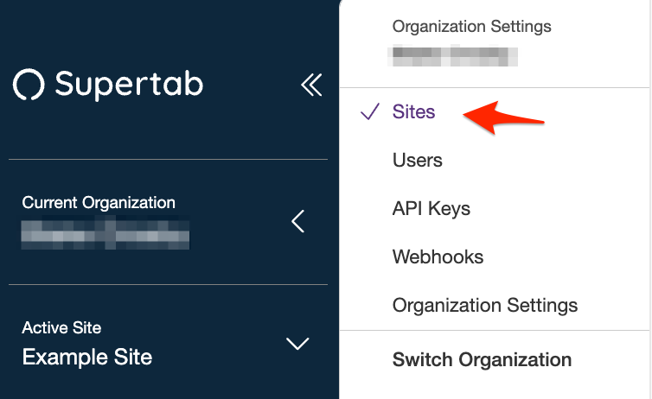The width and height of the screenshot is (652, 399).
Task: Click the Organization Settings header at menu top
Action: 471,27
